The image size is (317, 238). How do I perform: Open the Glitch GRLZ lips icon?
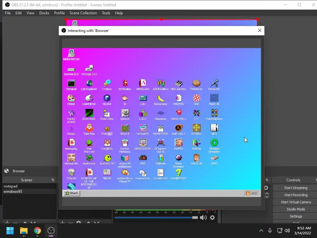179,115
